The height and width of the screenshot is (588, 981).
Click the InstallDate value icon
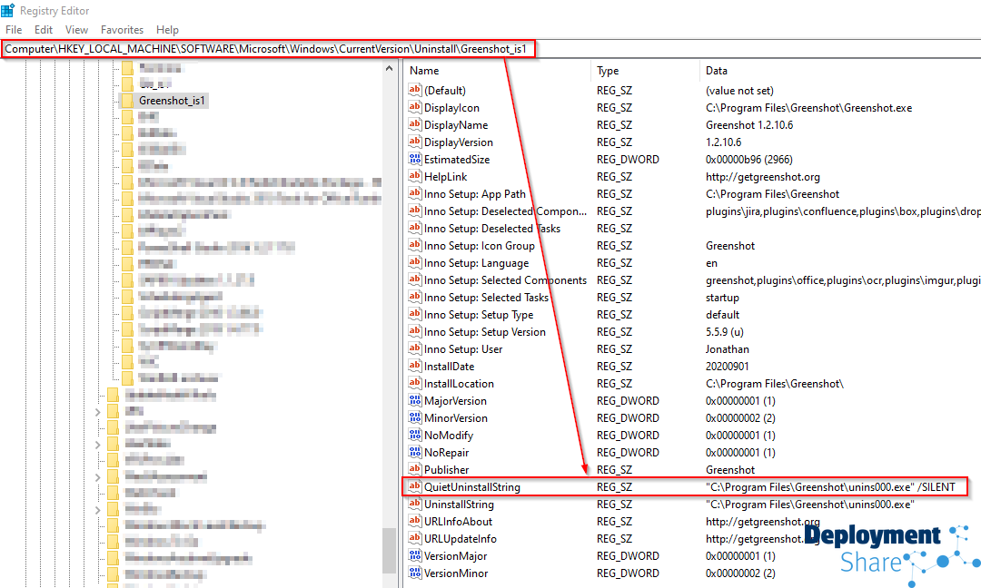coord(415,367)
